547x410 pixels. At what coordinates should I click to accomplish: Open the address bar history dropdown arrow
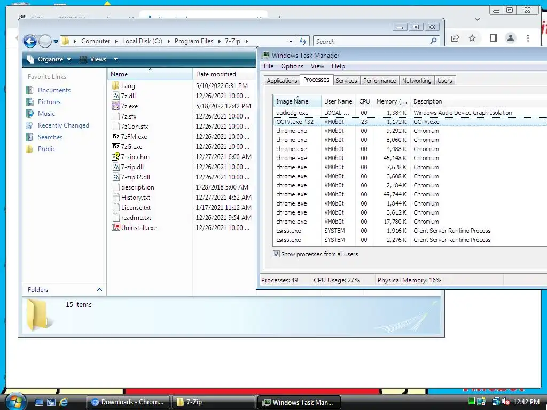(291, 41)
